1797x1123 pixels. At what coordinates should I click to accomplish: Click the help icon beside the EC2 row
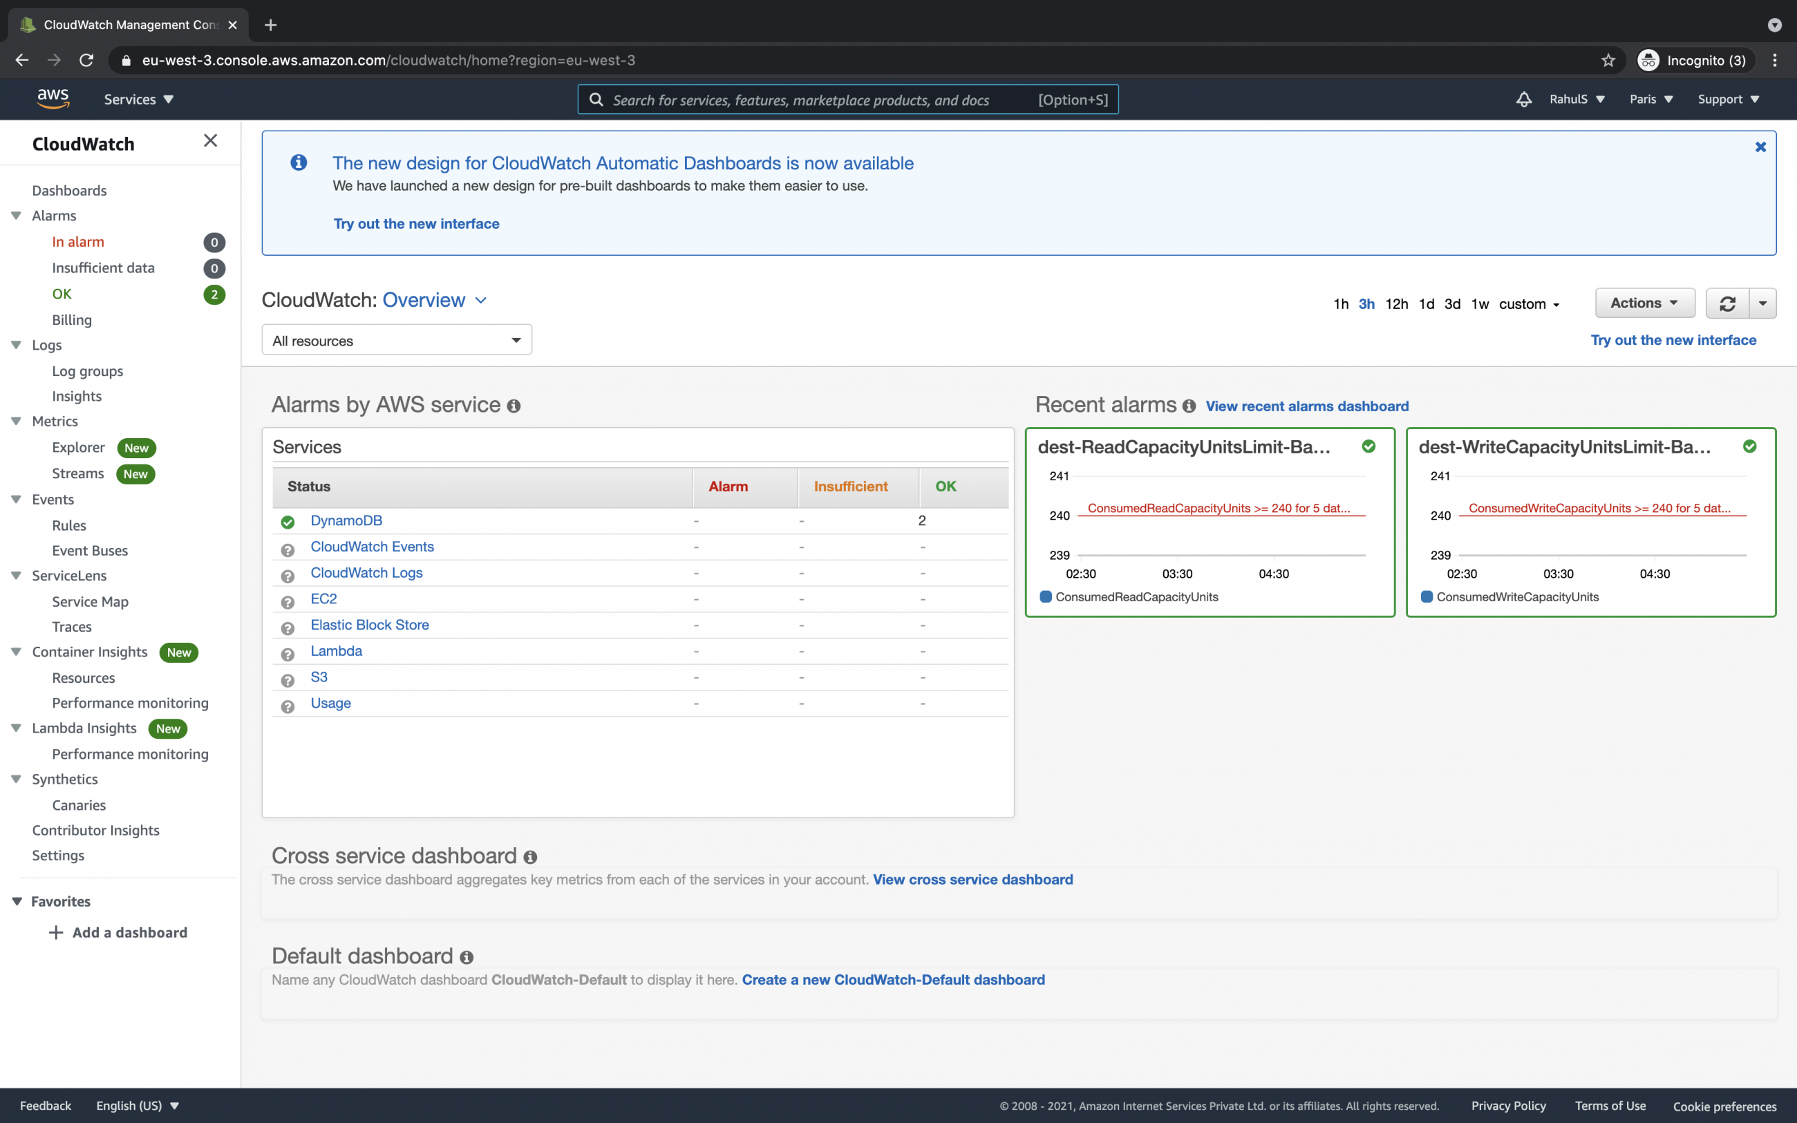pos(288,603)
